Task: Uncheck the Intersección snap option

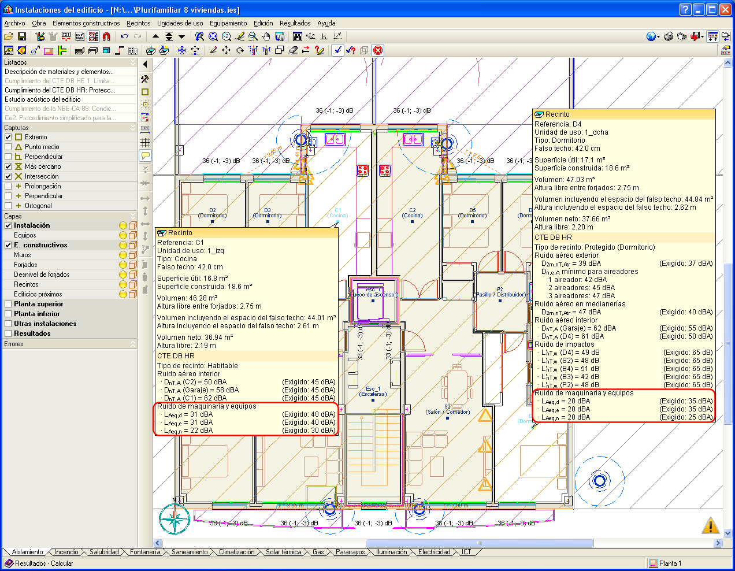Action: point(8,176)
